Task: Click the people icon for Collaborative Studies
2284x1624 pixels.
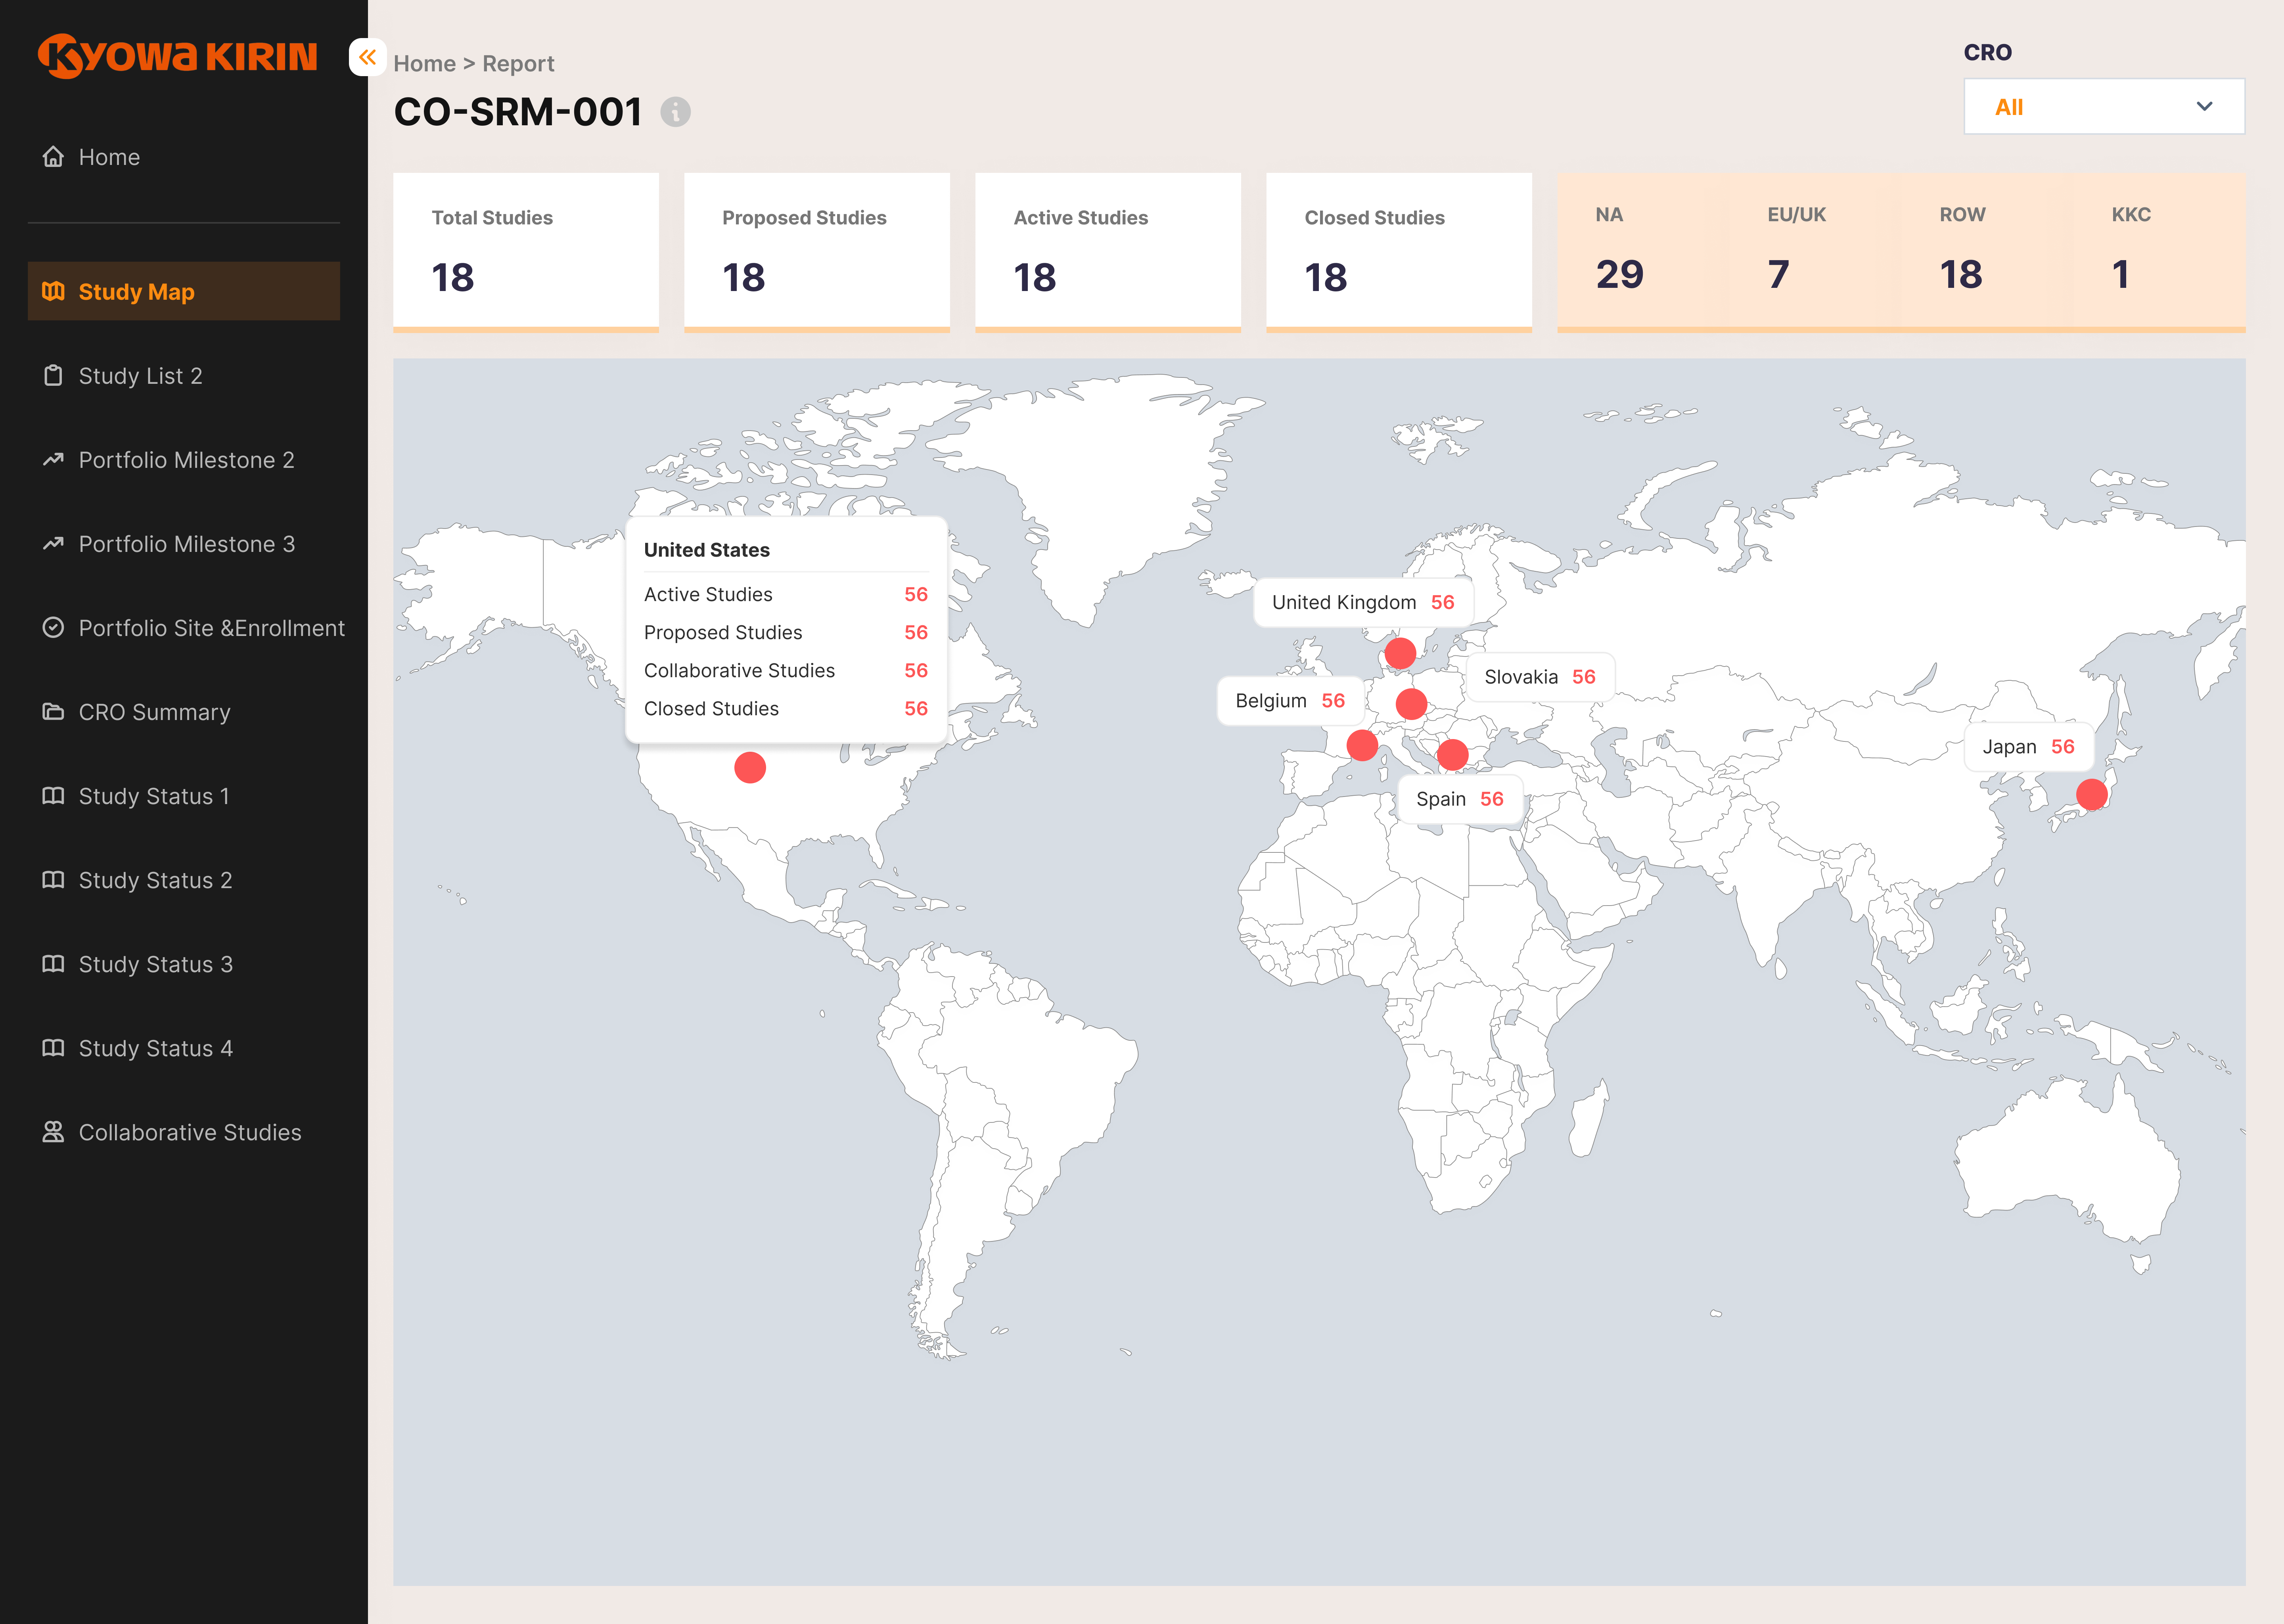Action: (x=53, y=1131)
